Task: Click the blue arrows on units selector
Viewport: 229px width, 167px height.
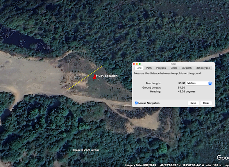Action: [210, 83]
